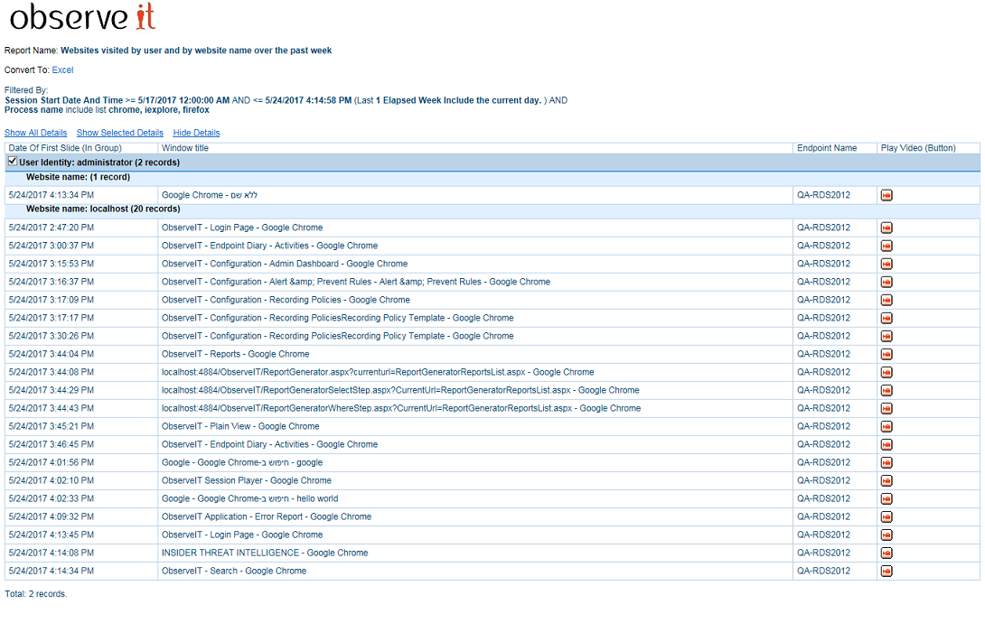Collapse the empty Website name group header
Screen dimensions: 985x623
tap(78, 177)
